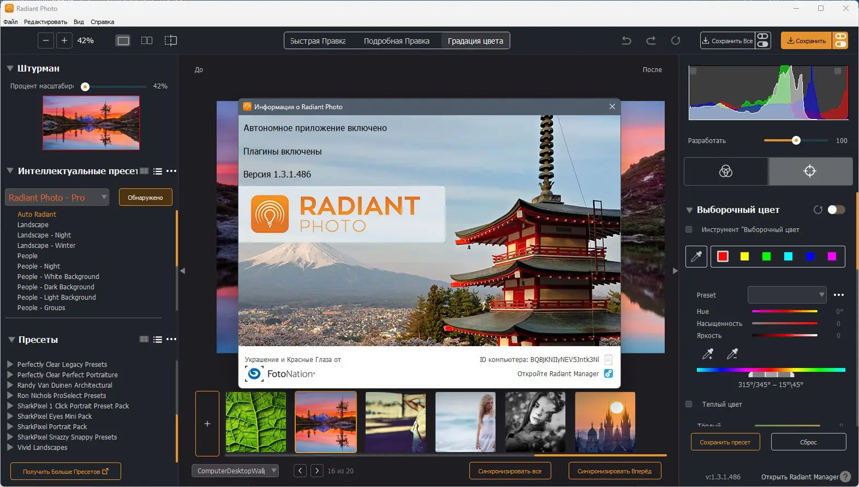Switch to single image view
859x487 pixels.
point(123,40)
